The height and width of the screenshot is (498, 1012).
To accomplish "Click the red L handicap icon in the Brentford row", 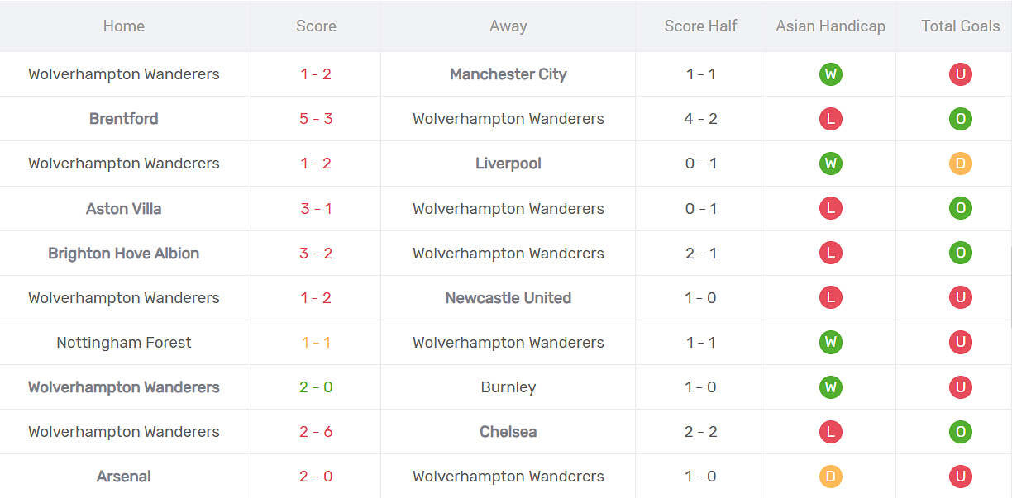I will coord(831,119).
